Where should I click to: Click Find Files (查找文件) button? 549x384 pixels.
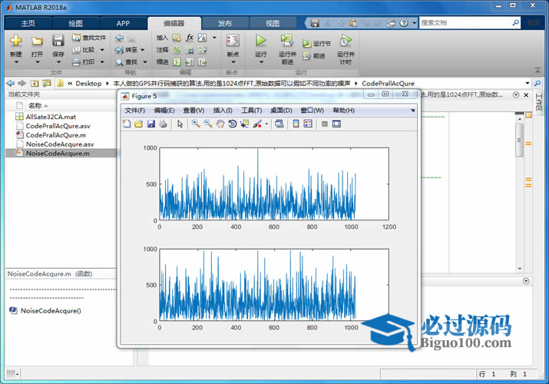tap(89, 37)
